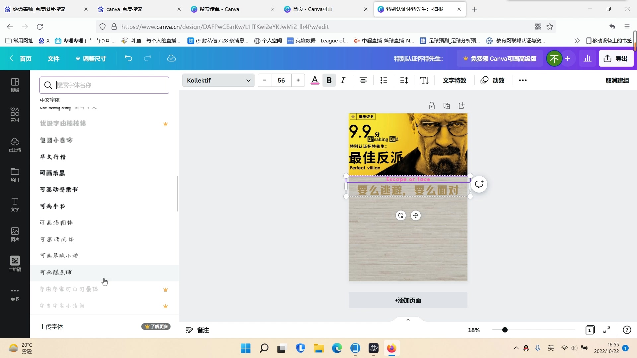Switch to the 搜索传单 - Canva browser tab
The width and height of the screenshot is (637, 358).
click(233, 9)
